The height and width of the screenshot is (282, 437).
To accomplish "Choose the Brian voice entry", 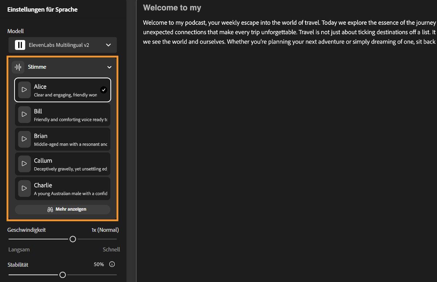I will click(69, 139).
